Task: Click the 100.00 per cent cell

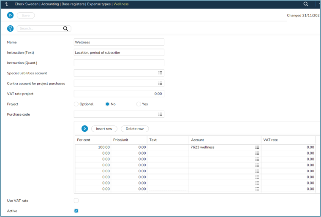Action: click(x=93, y=147)
